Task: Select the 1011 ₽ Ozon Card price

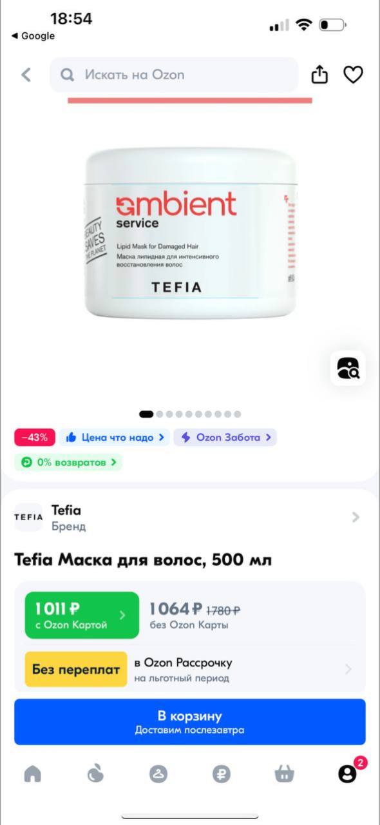Action: (x=82, y=615)
